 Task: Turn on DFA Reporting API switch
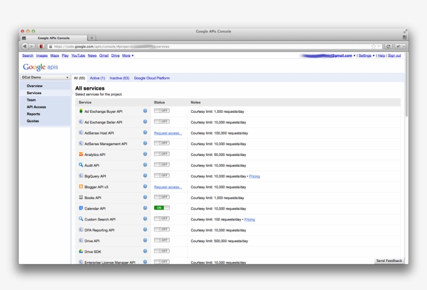coord(162,229)
